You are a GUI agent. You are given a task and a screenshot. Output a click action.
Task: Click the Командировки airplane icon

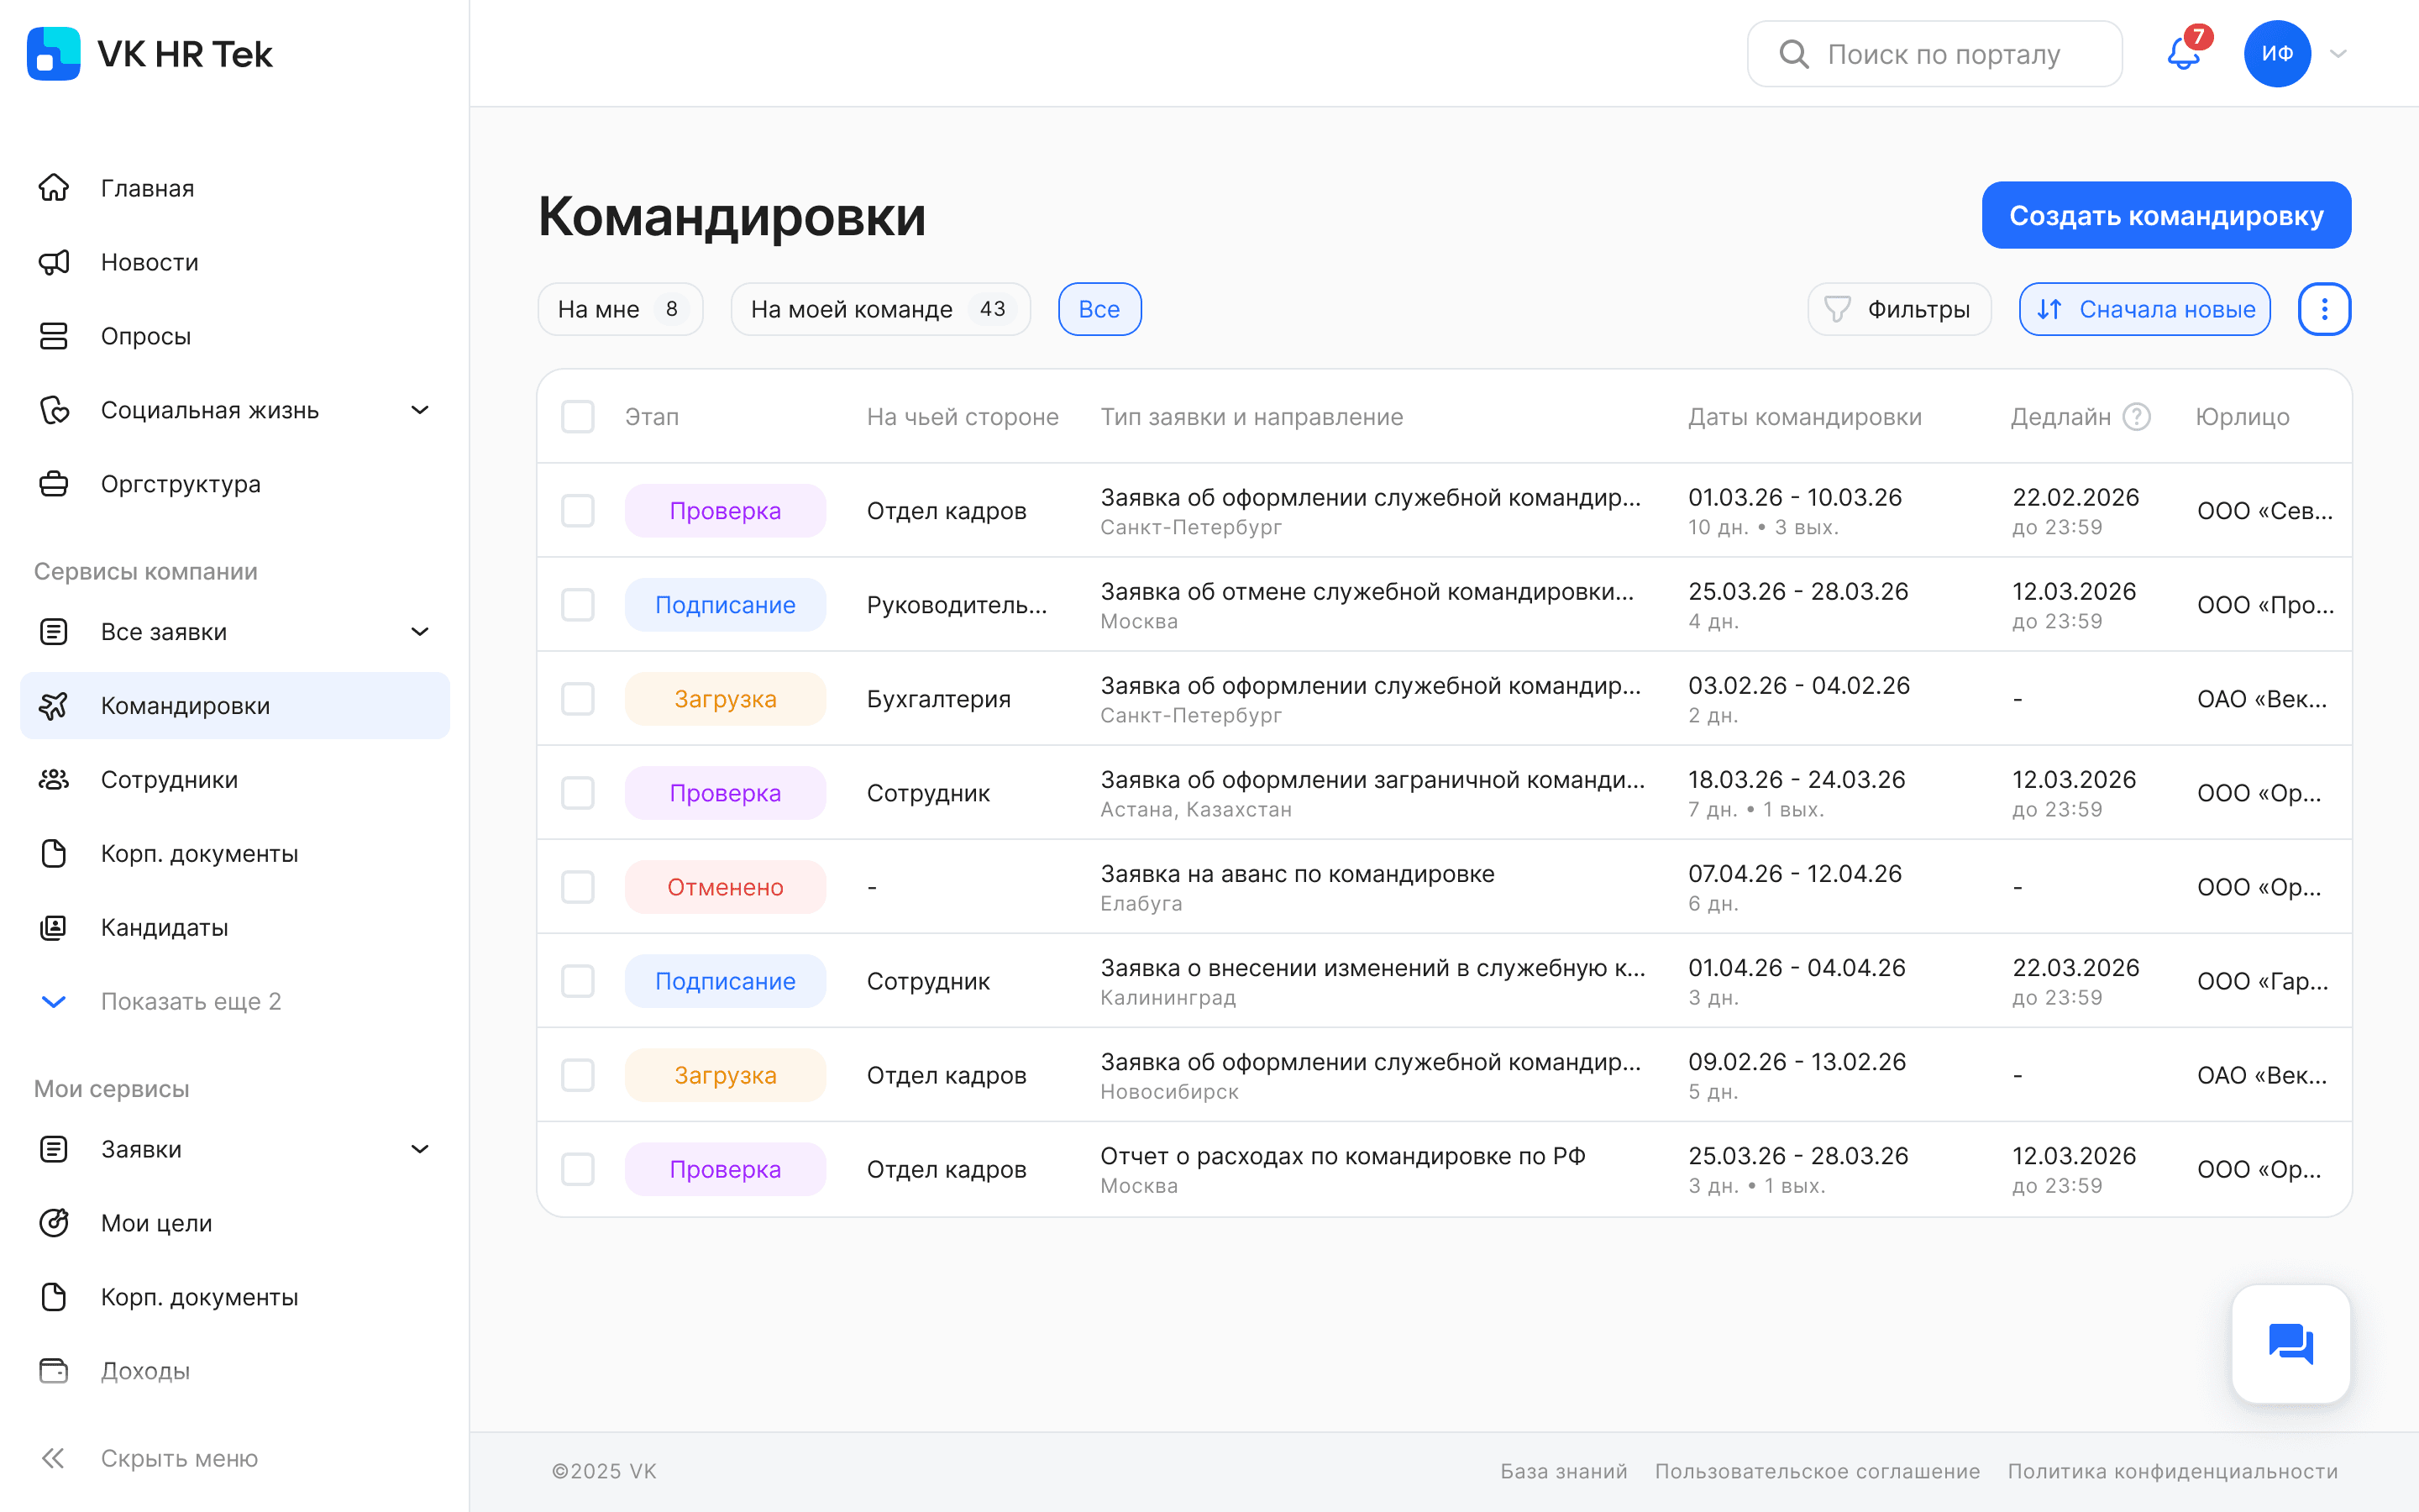click(x=54, y=706)
